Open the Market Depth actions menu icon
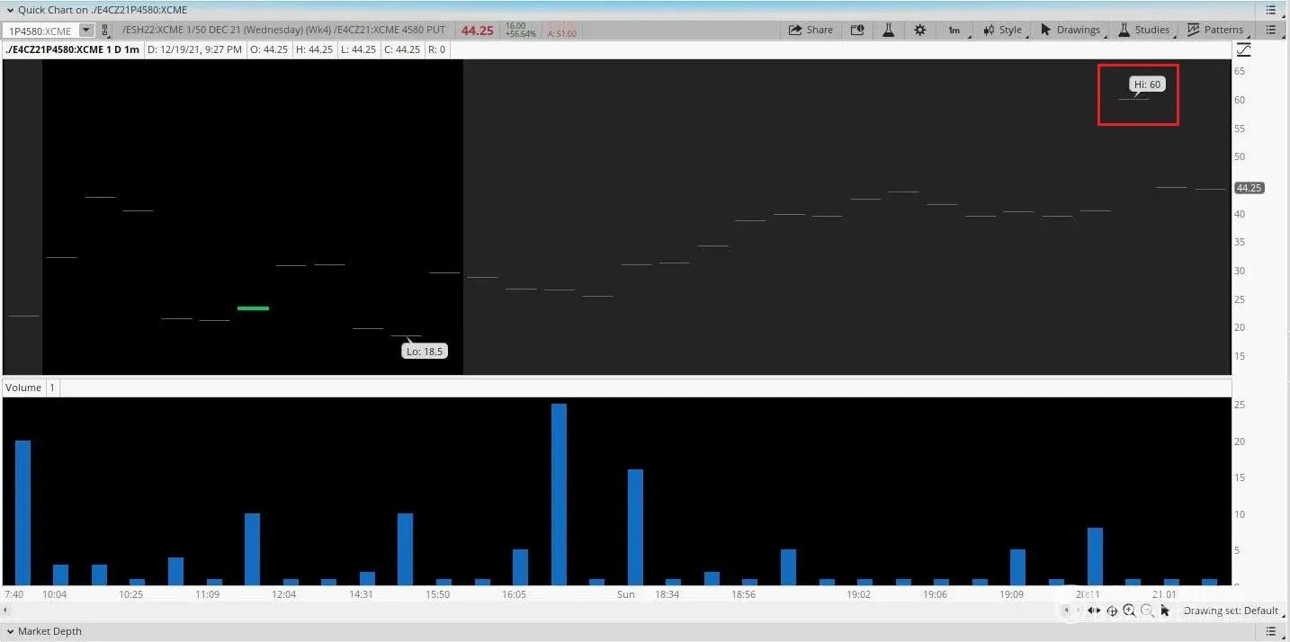The width and height of the screenshot is (1290, 642). 1270,631
